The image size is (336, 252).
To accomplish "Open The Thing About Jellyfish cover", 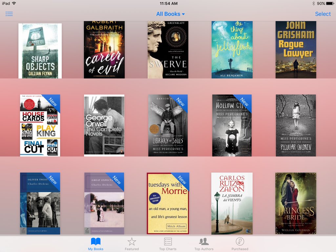I will click(232, 50).
